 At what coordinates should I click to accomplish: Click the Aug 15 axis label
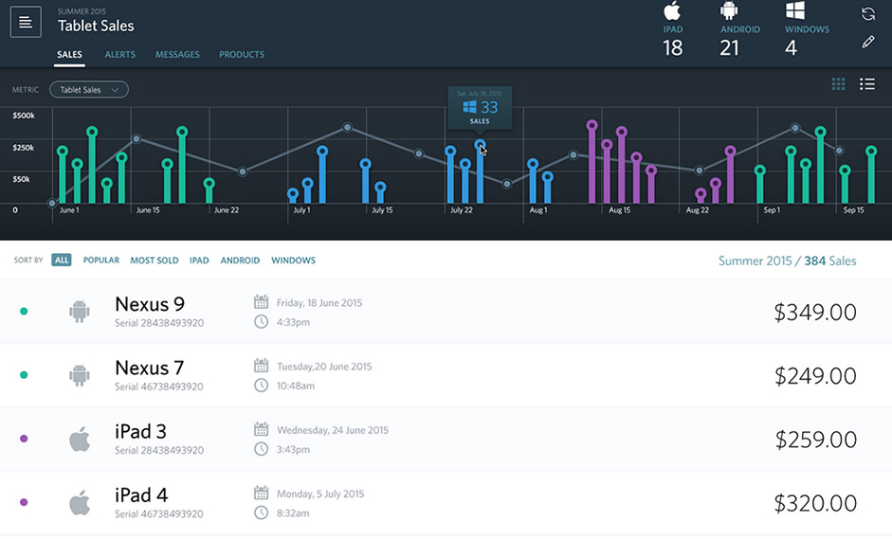pyautogui.click(x=620, y=209)
